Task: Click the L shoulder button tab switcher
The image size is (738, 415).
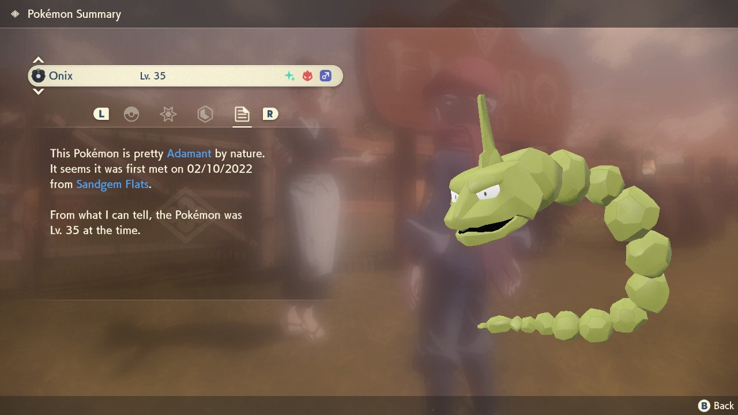Action: click(101, 114)
